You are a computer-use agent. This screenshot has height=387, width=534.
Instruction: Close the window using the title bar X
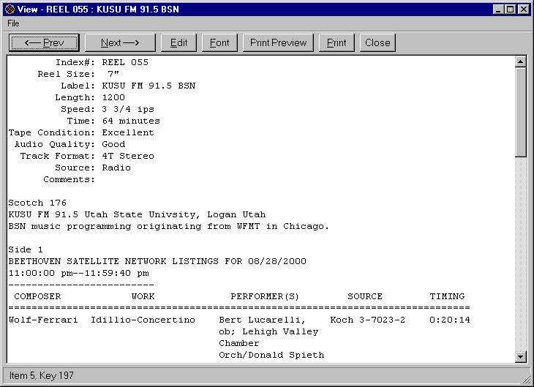pos(524,10)
